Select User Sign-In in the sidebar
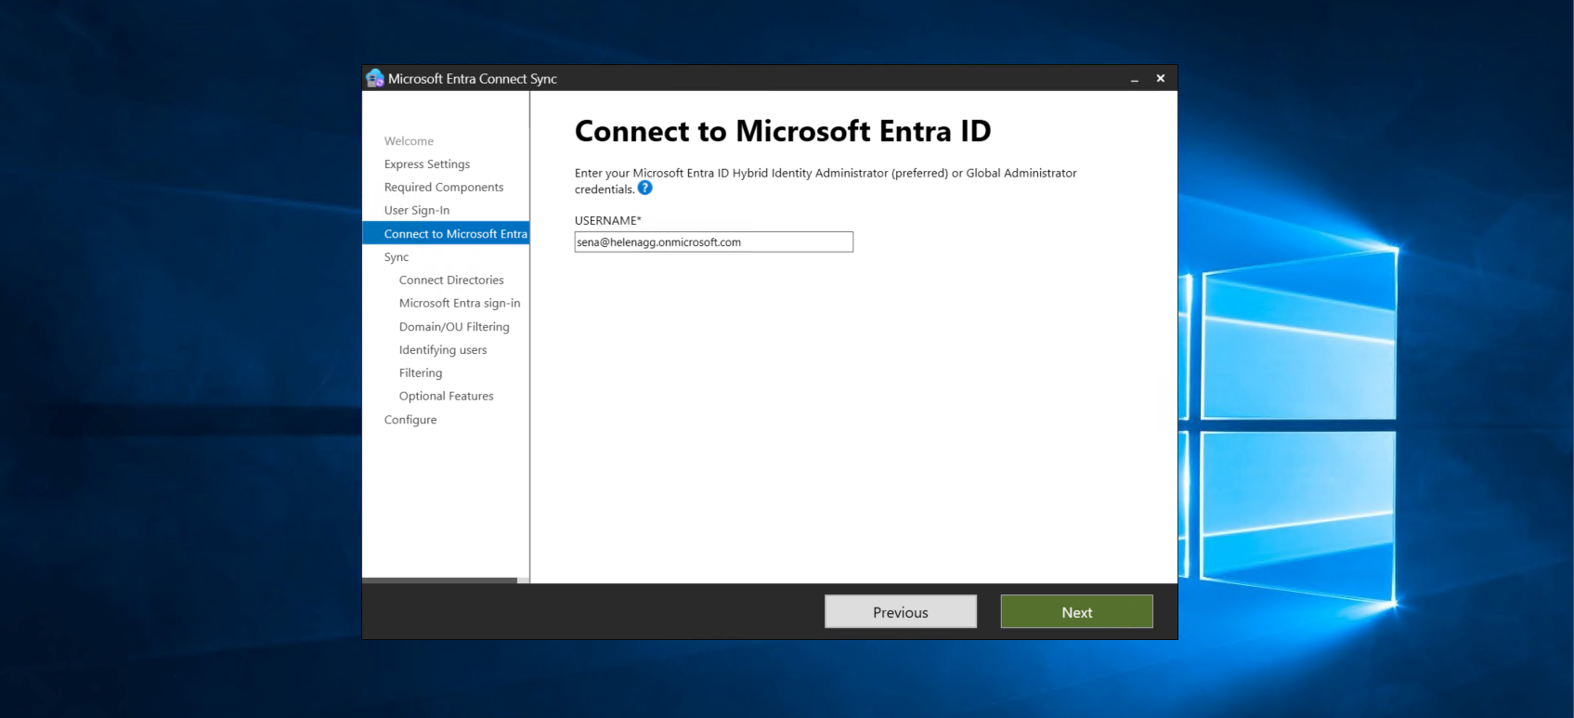The width and height of the screenshot is (1574, 718). (x=417, y=211)
